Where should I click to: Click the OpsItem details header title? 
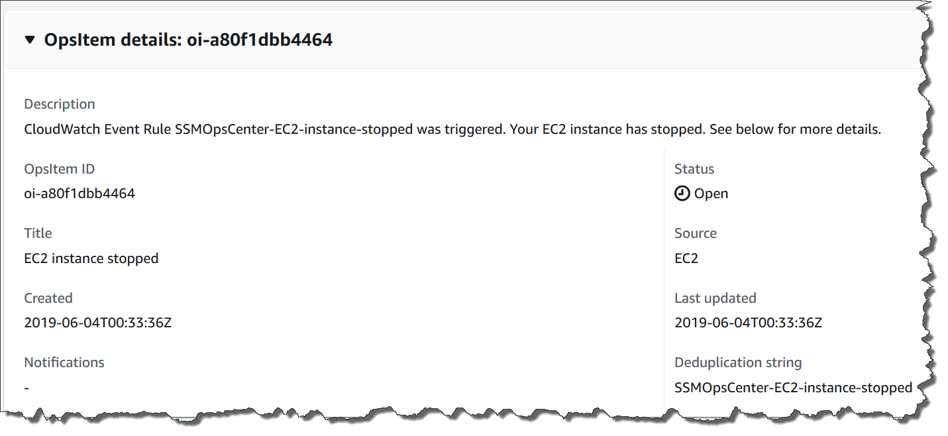click(188, 40)
